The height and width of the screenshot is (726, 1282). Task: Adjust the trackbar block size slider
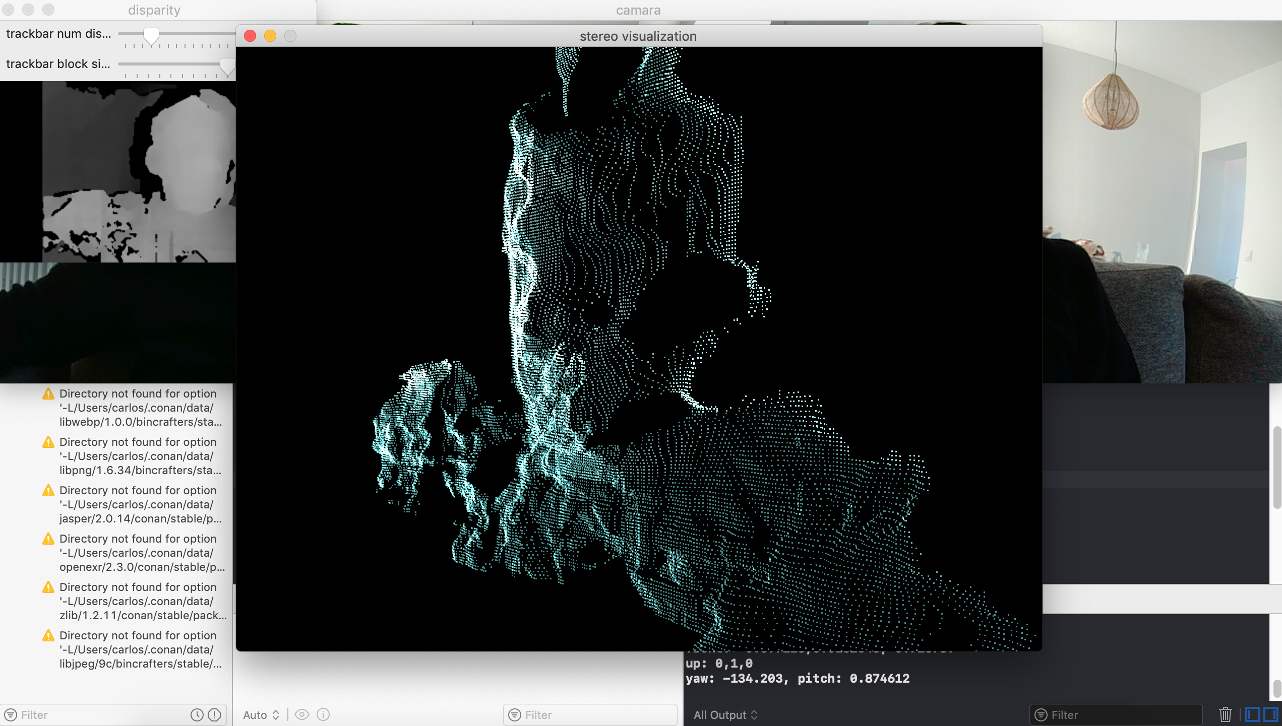click(227, 65)
